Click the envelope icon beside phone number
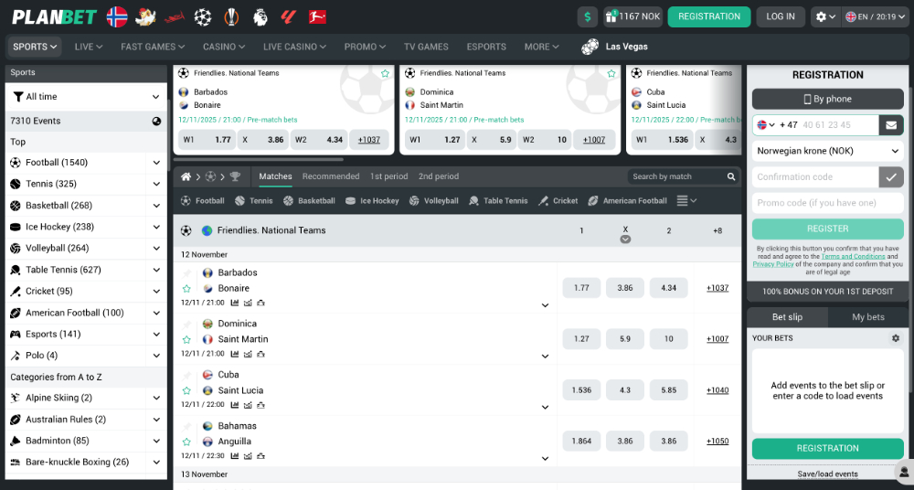The height and width of the screenshot is (490, 914). tap(891, 125)
